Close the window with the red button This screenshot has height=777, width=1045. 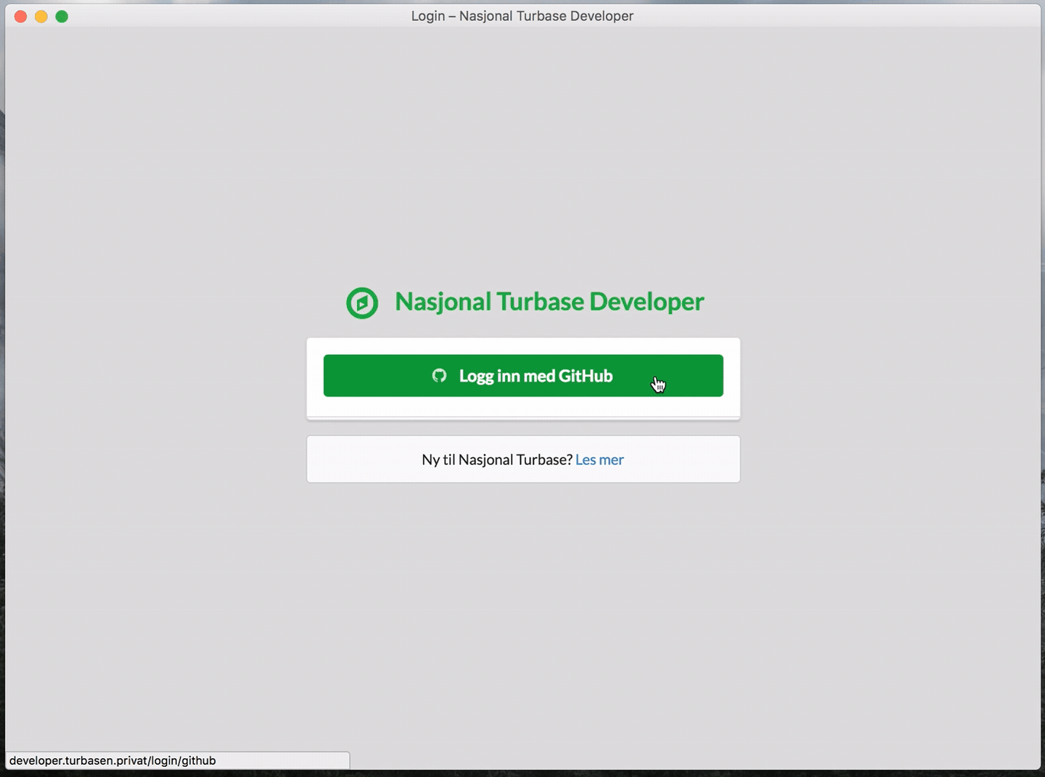pyautogui.click(x=20, y=17)
